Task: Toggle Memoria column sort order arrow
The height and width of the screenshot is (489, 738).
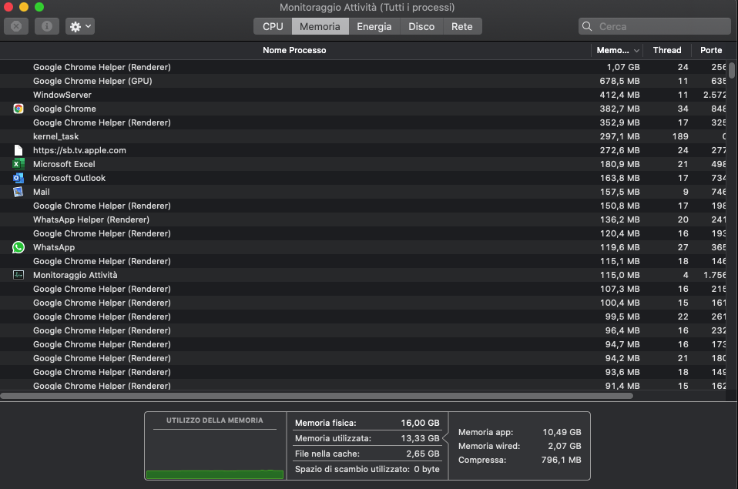Action: coord(636,50)
